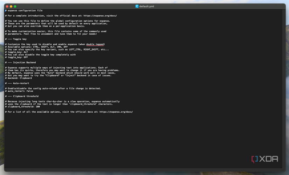Screen dimensions: 289x175
Task: Click the line 'To make customization easier'
Action: click(56, 31)
